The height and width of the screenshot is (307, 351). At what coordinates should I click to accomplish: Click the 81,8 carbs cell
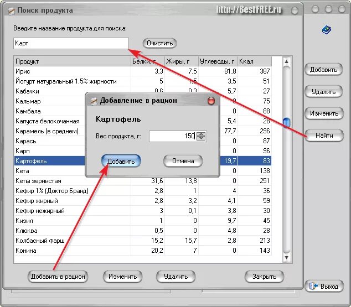pos(218,71)
